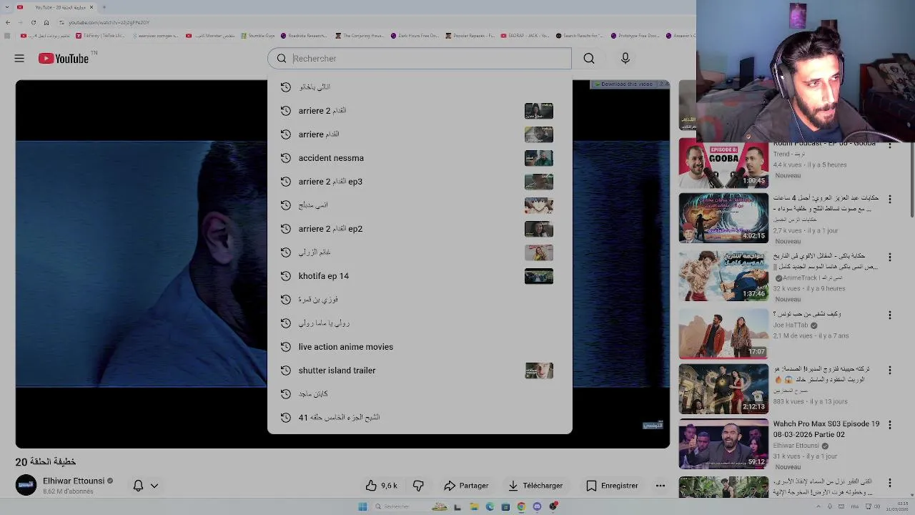Open thumbnail with duration 4:02:15
The width and height of the screenshot is (915, 515).
pos(723,218)
